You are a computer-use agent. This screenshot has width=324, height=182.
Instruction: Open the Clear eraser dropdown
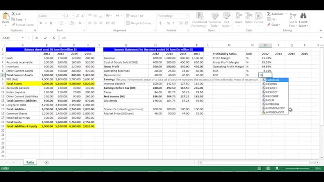coord(274,25)
